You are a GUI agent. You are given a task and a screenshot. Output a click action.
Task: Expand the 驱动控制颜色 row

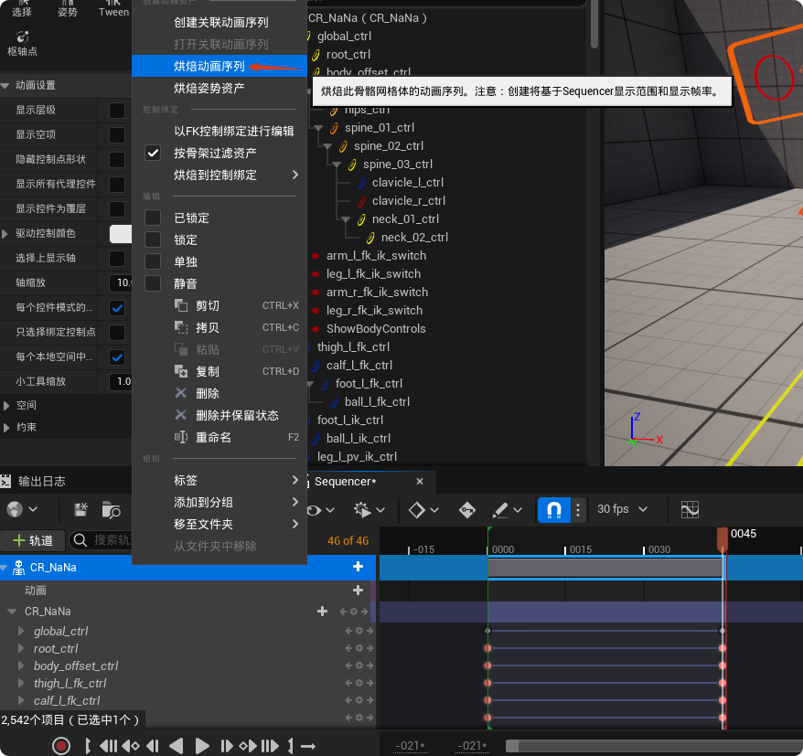tap(5, 233)
